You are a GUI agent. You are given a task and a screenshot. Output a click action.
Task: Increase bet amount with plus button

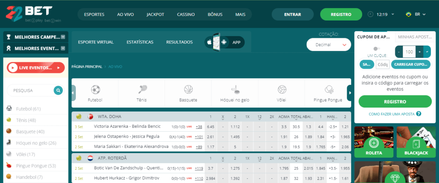419,52
